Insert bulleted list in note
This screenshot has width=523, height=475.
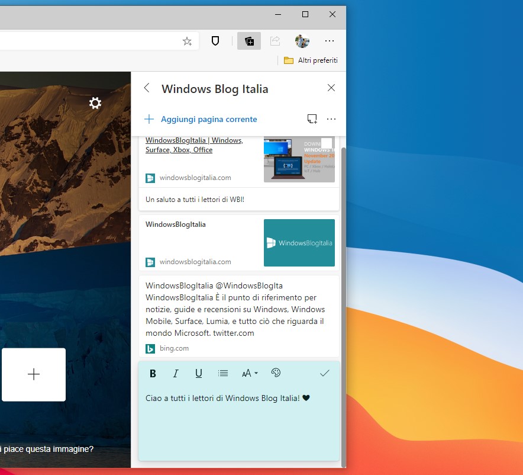223,373
